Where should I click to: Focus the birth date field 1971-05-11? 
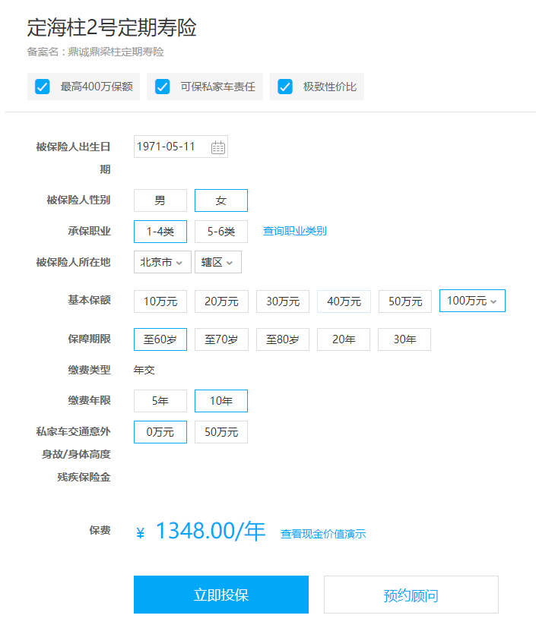(x=181, y=147)
